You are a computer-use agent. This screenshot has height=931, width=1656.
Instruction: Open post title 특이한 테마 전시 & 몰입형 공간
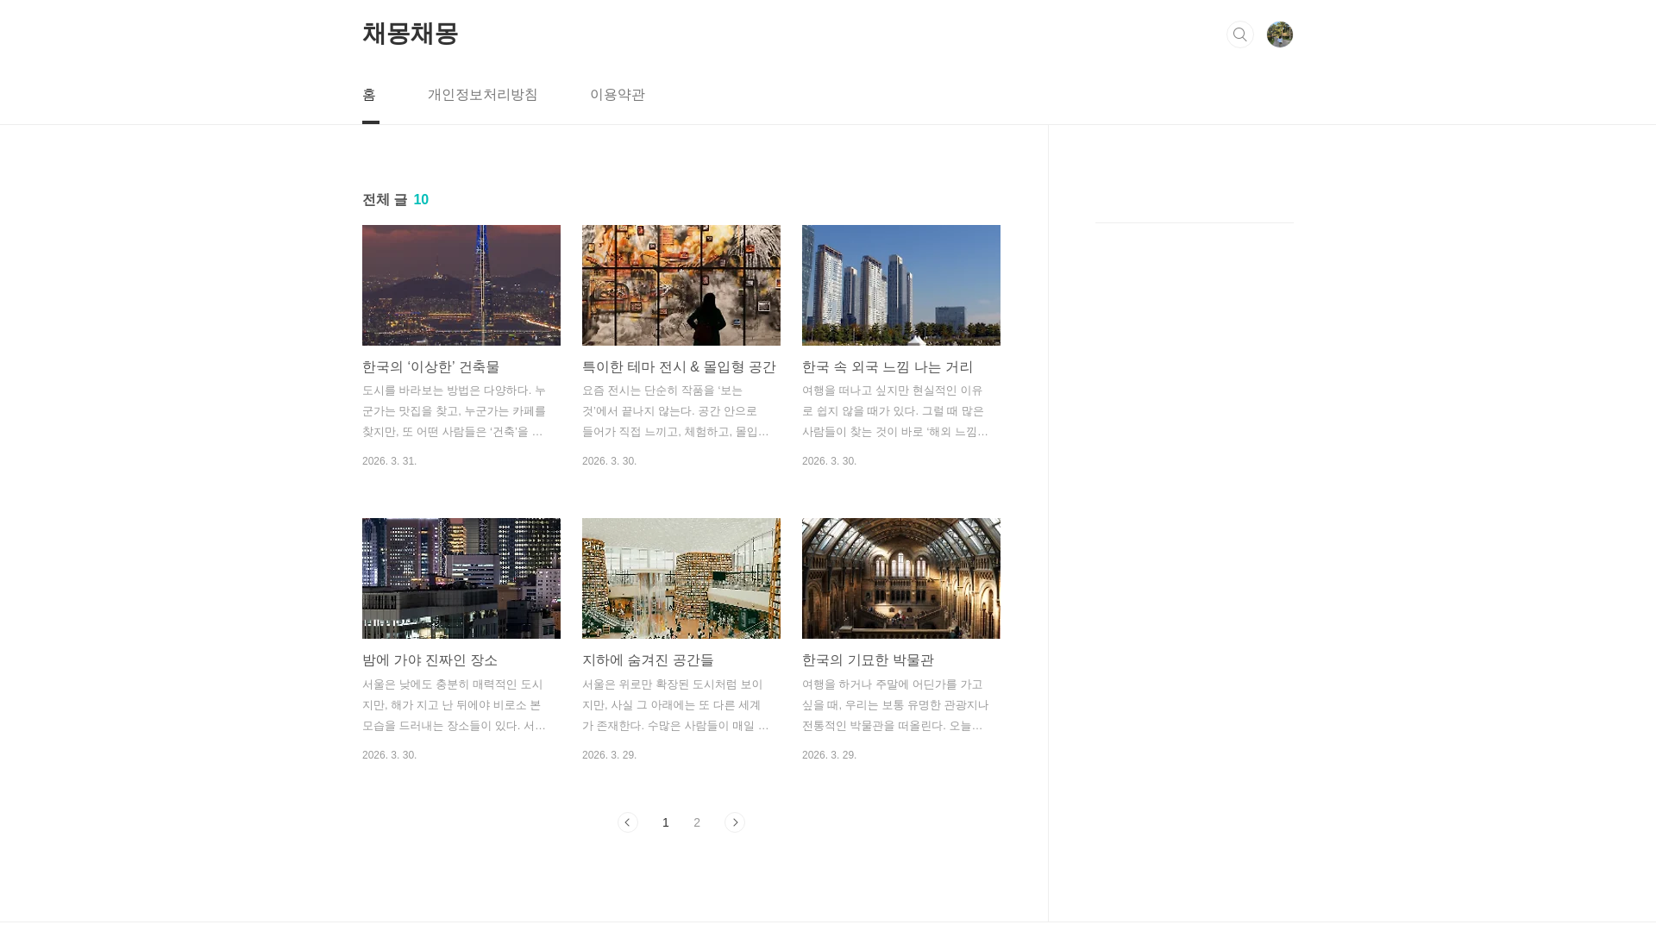pos(680,367)
